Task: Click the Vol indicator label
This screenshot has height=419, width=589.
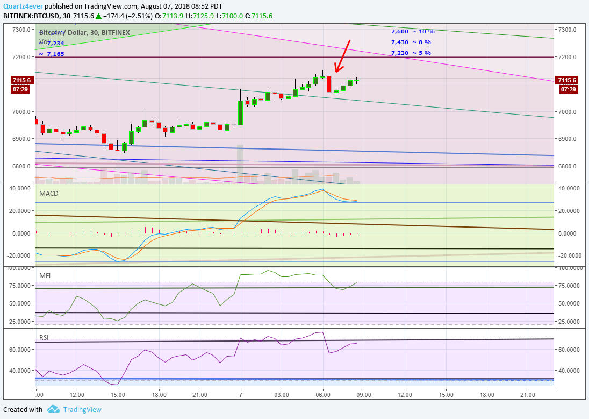Action: point(44,41)
